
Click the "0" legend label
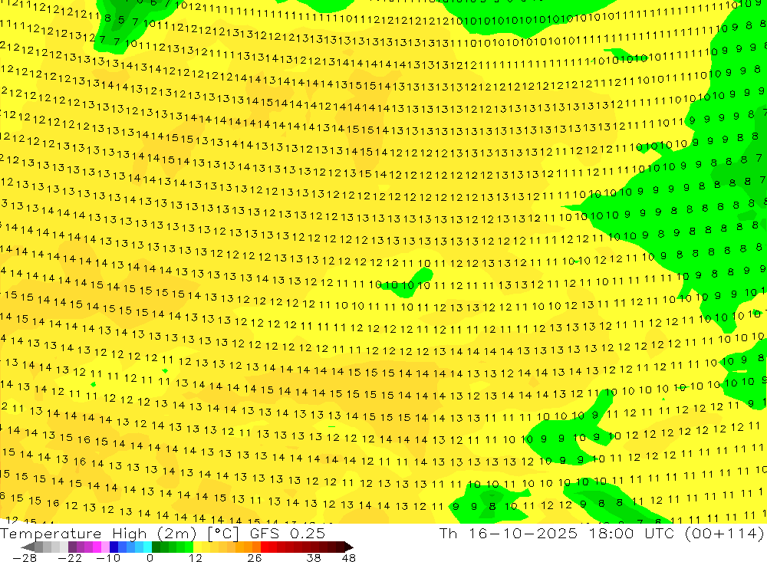(x=150, y=557)
